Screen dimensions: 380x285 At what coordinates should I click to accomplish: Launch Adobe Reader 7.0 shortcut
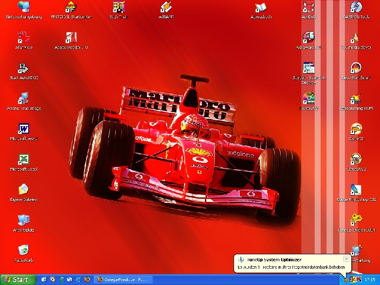72,38
